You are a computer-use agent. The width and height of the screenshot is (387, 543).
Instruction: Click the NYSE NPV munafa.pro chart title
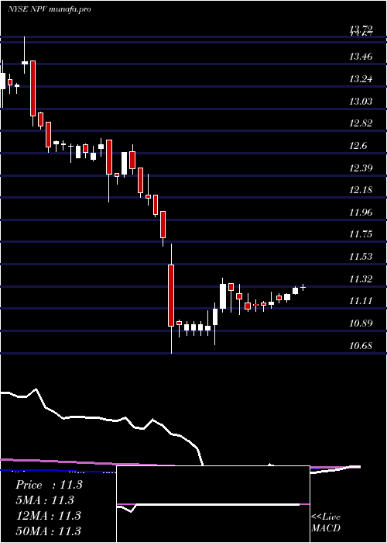coord(50,9)
